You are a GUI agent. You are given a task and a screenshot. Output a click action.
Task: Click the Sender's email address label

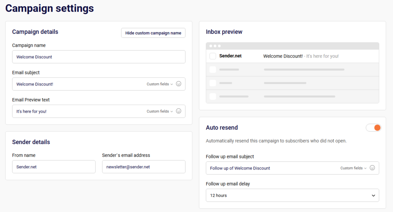(126, 155)
